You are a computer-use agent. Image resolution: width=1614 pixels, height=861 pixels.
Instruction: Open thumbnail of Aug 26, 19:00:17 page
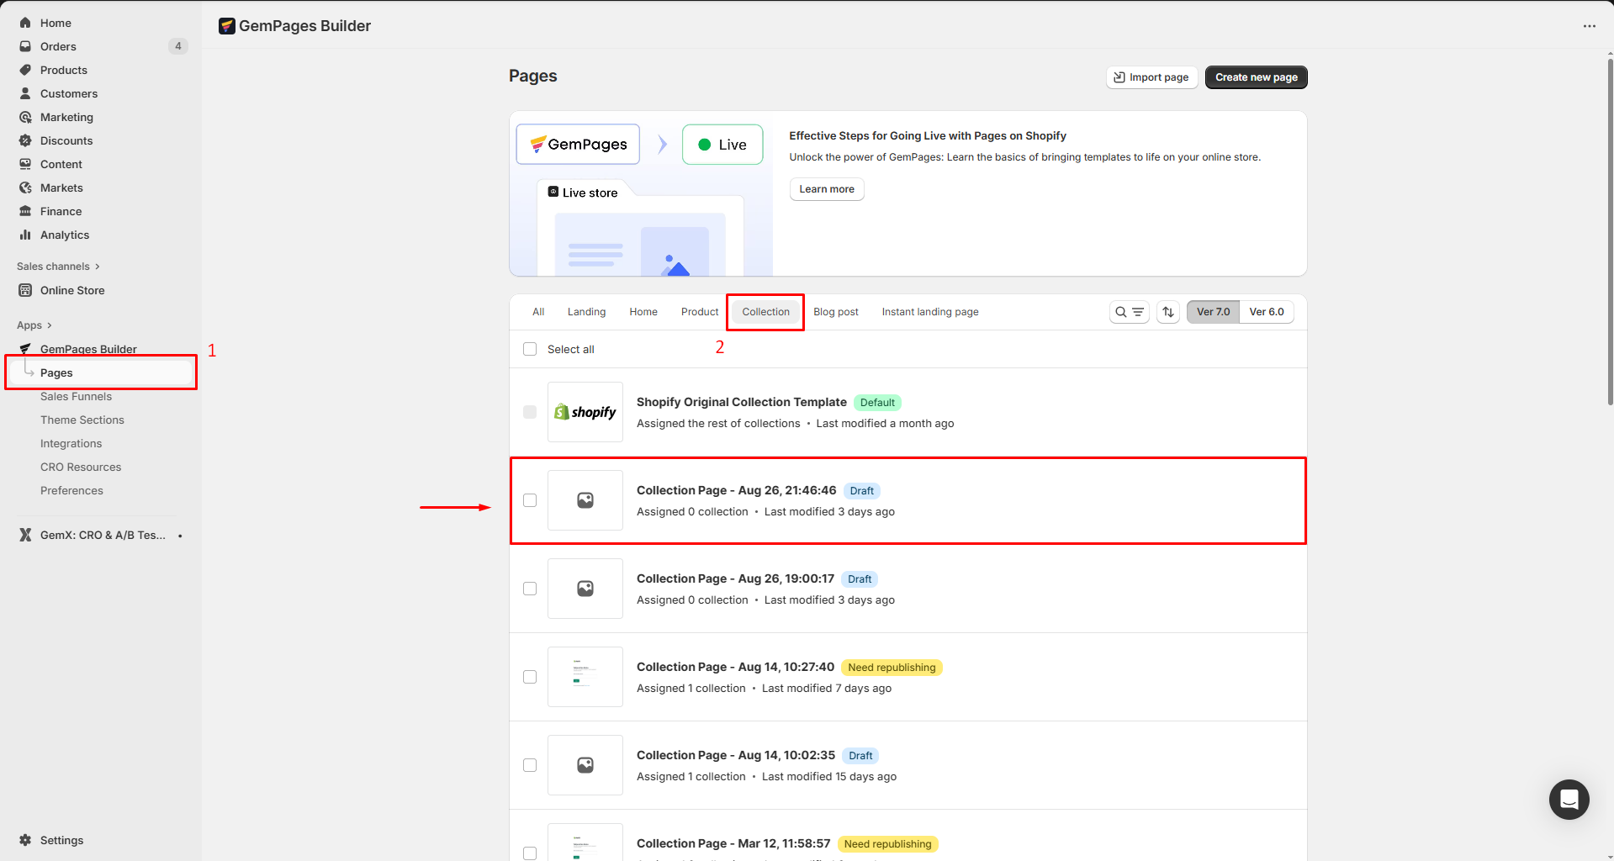(585, 589)
